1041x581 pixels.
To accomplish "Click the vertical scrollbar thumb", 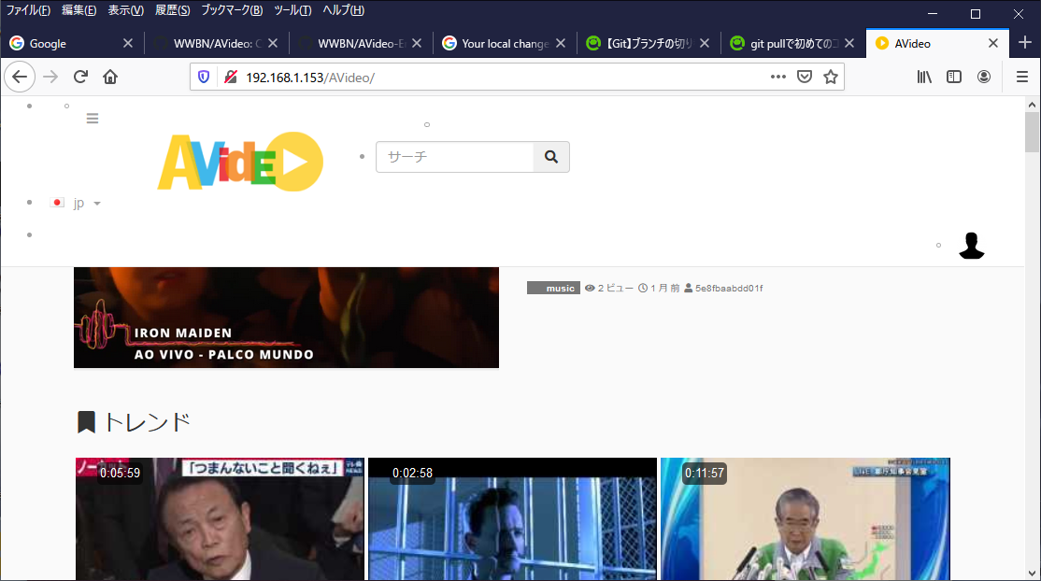I will (1032, 132).
